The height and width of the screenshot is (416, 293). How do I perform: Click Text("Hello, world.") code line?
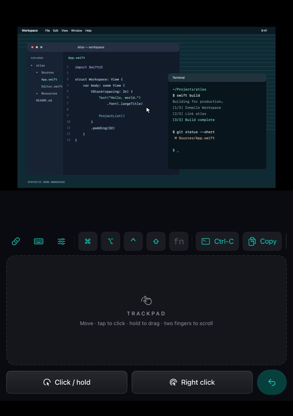120,98
